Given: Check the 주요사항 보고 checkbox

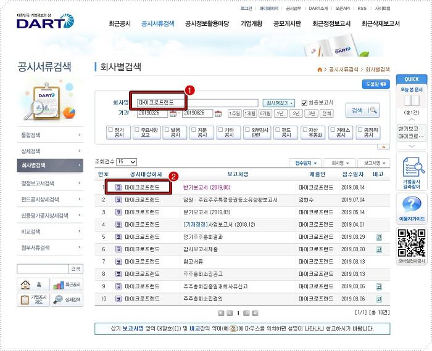Looking at the screenshot, I should tap(138, 130).
